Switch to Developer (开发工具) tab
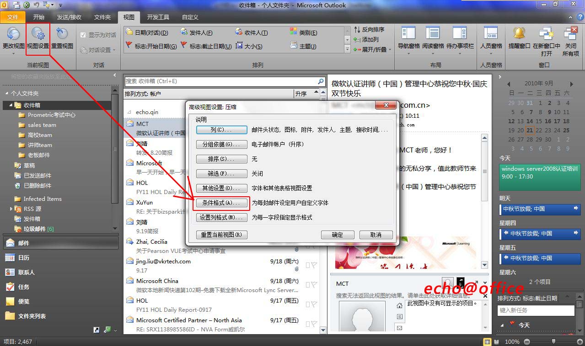The height and width of the screenshot is (346, 585). click(158, 17)
